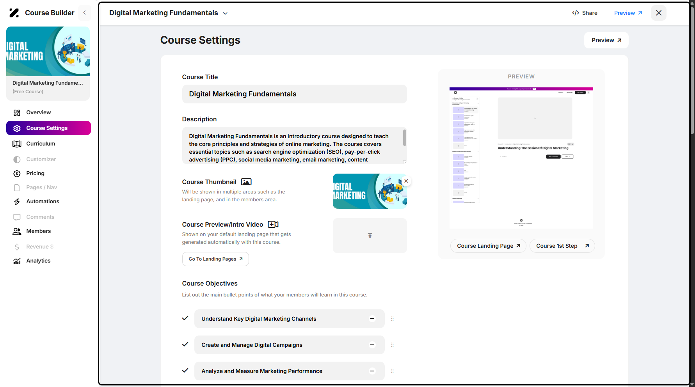Open Course 1st Step link
Viewport: 695px width, 387px height.
(562, 246)
